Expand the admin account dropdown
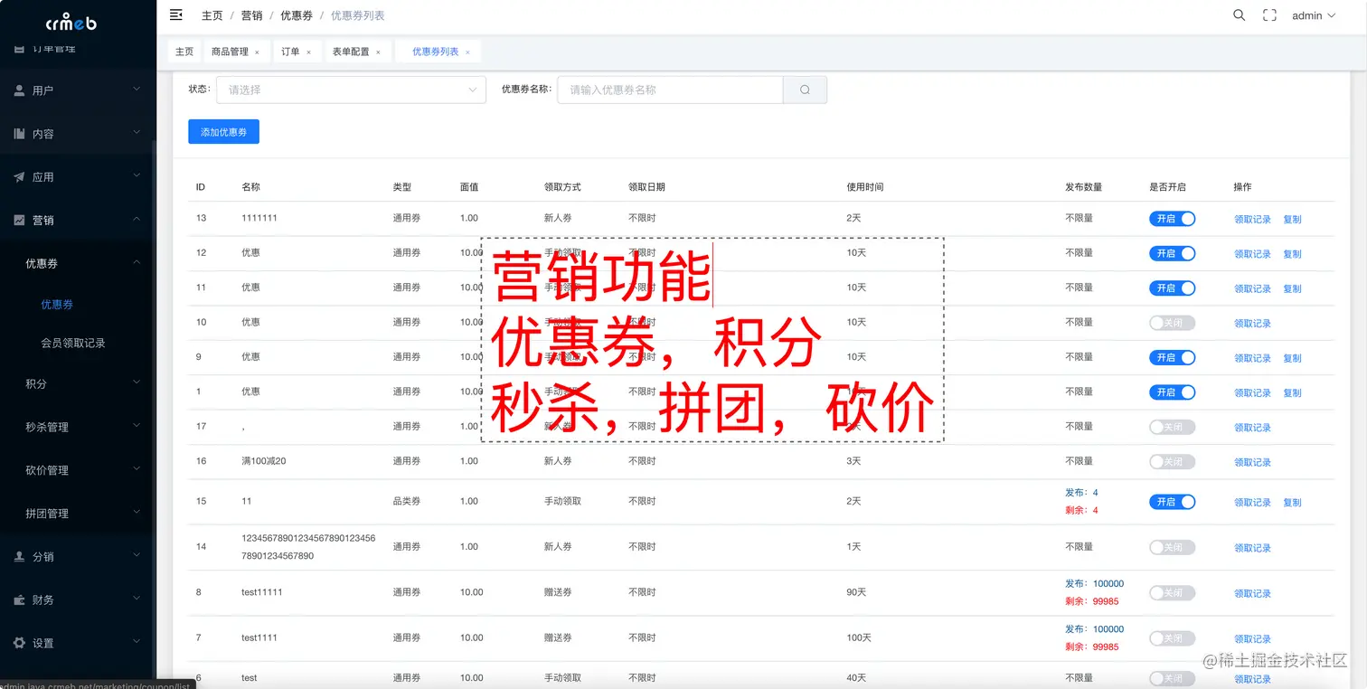This screenshot has width=1367, height=689. [x=1311, y=14]
